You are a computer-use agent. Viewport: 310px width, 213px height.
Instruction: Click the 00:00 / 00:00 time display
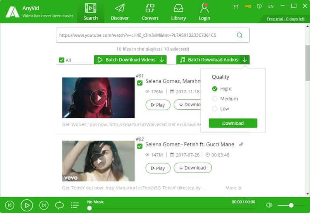click(243, 202)
